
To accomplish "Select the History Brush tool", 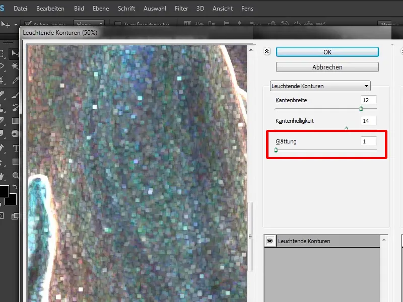I will tap(15, 107).
